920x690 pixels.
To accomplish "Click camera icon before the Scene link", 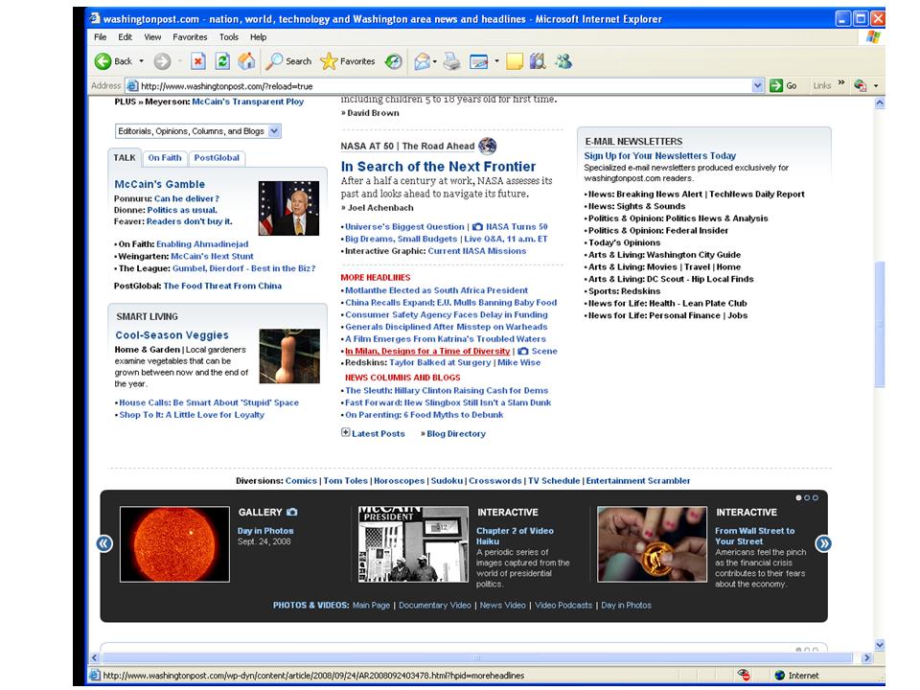I will (523, 351).
